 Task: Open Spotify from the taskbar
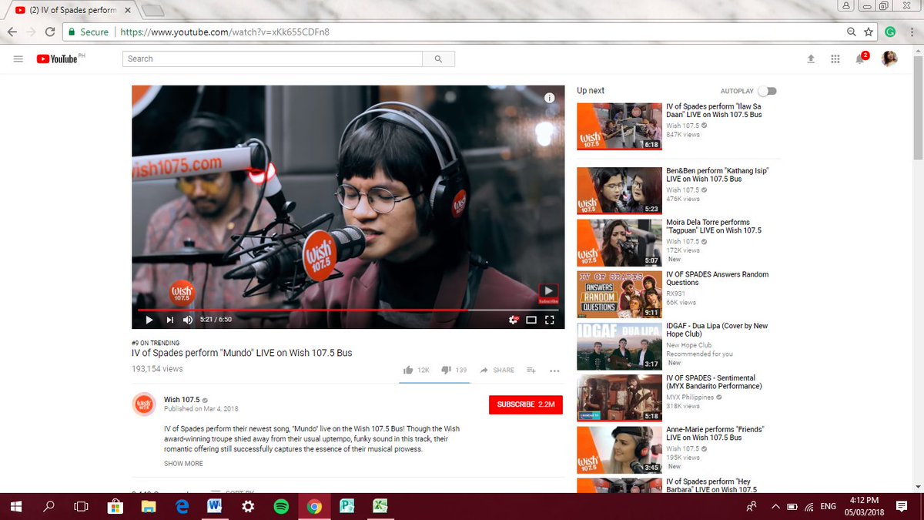point(280,506)
